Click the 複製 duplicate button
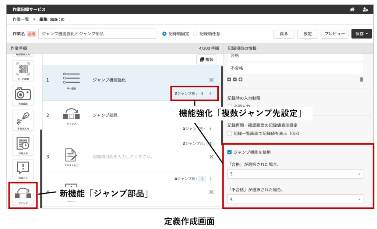The image size is (377, 229). click(207, 59)
